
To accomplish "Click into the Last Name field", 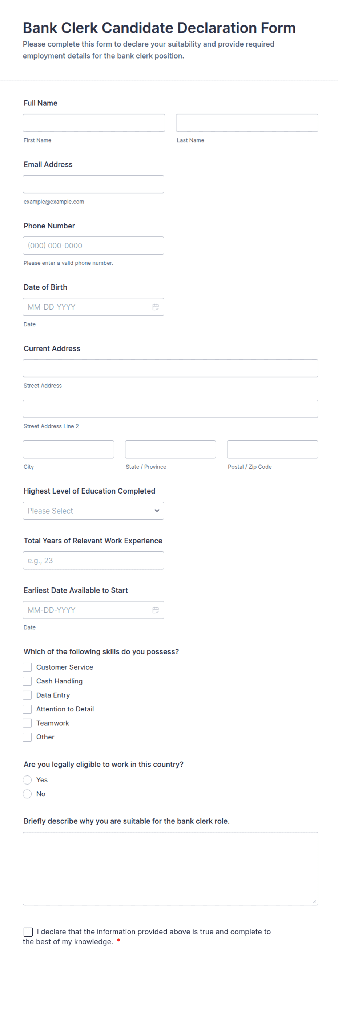I will click(x=247, y=123).
